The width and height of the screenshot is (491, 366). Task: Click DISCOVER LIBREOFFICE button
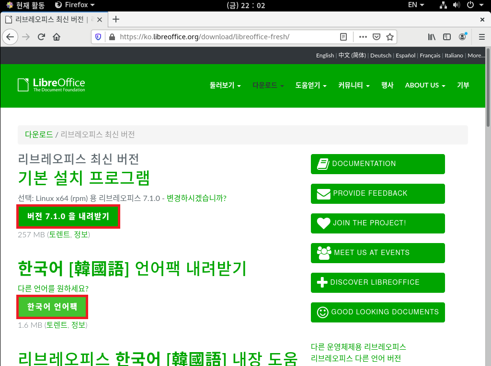[377, 283]
